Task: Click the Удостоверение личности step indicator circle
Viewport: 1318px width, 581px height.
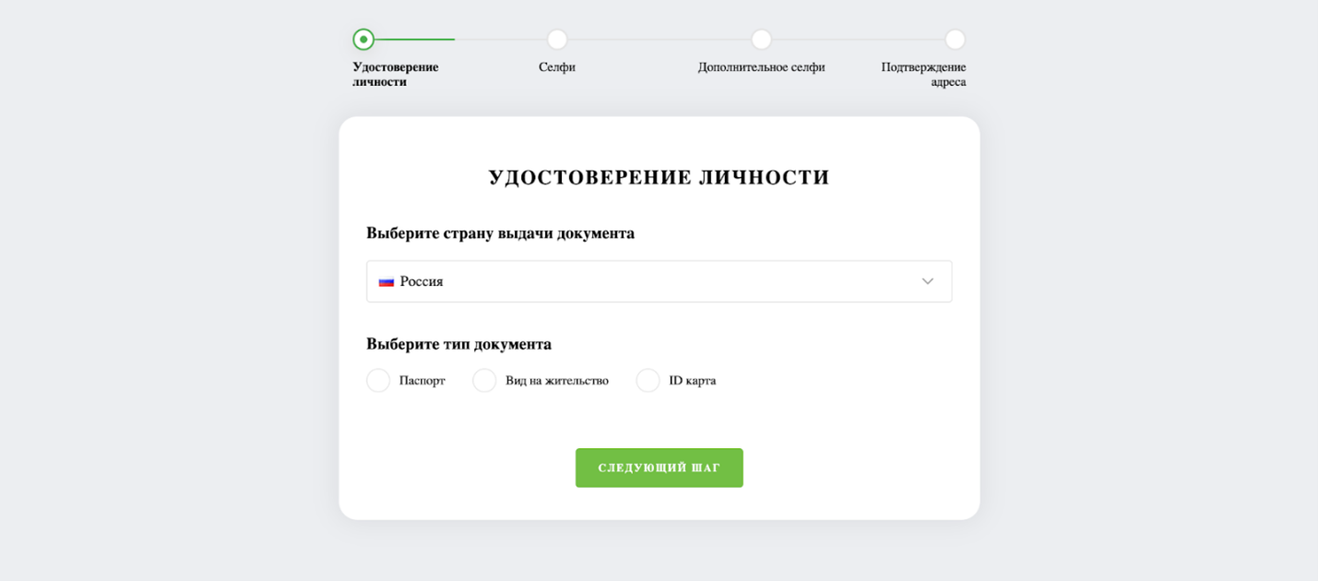Action: (363, 40)
